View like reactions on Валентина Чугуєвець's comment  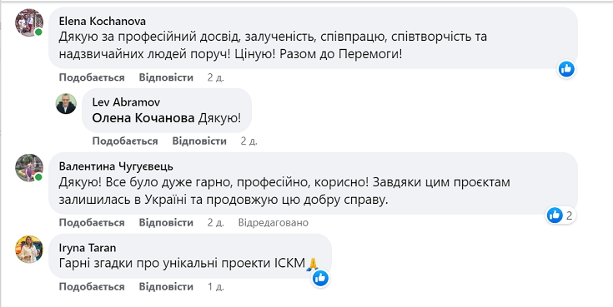(561, 215)
